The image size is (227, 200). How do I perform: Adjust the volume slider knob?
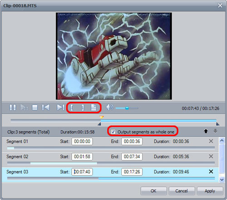coord(127,108)
